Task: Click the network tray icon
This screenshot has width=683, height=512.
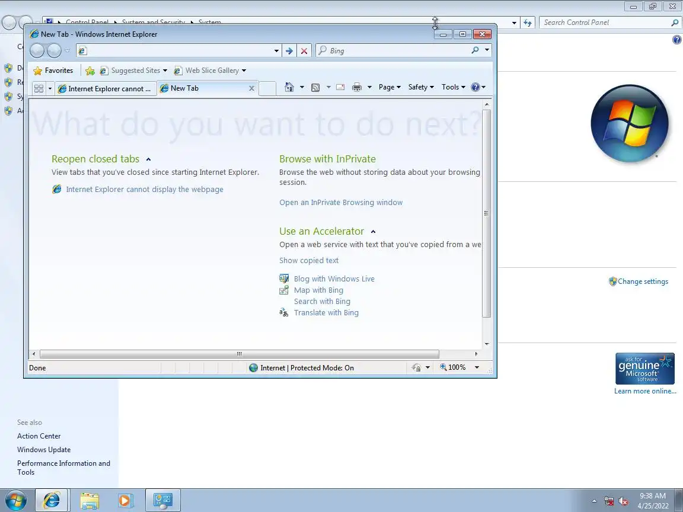Action: [x=609, y=501]
